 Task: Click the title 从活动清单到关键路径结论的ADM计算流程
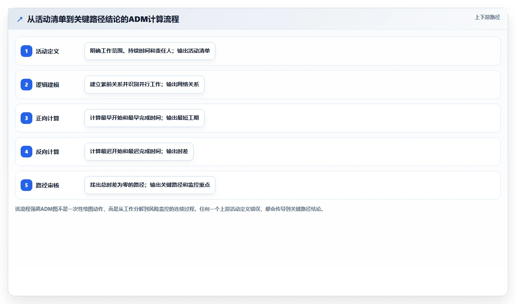(x=103, y=19)
